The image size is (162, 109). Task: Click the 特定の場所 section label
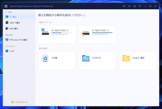[x=43, y=48]
